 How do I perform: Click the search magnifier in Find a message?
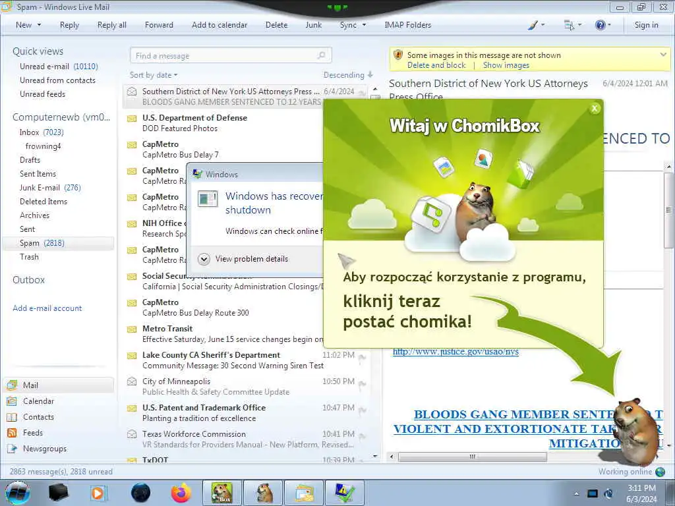[x=322, y=55]
